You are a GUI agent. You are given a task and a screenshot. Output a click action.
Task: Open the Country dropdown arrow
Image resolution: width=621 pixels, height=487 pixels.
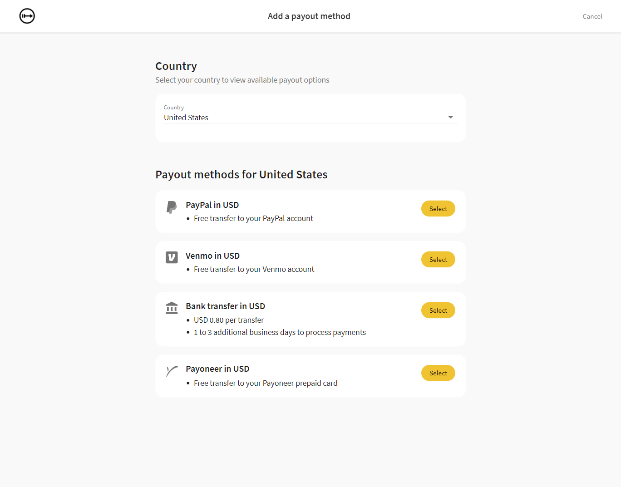pos(450,118)
